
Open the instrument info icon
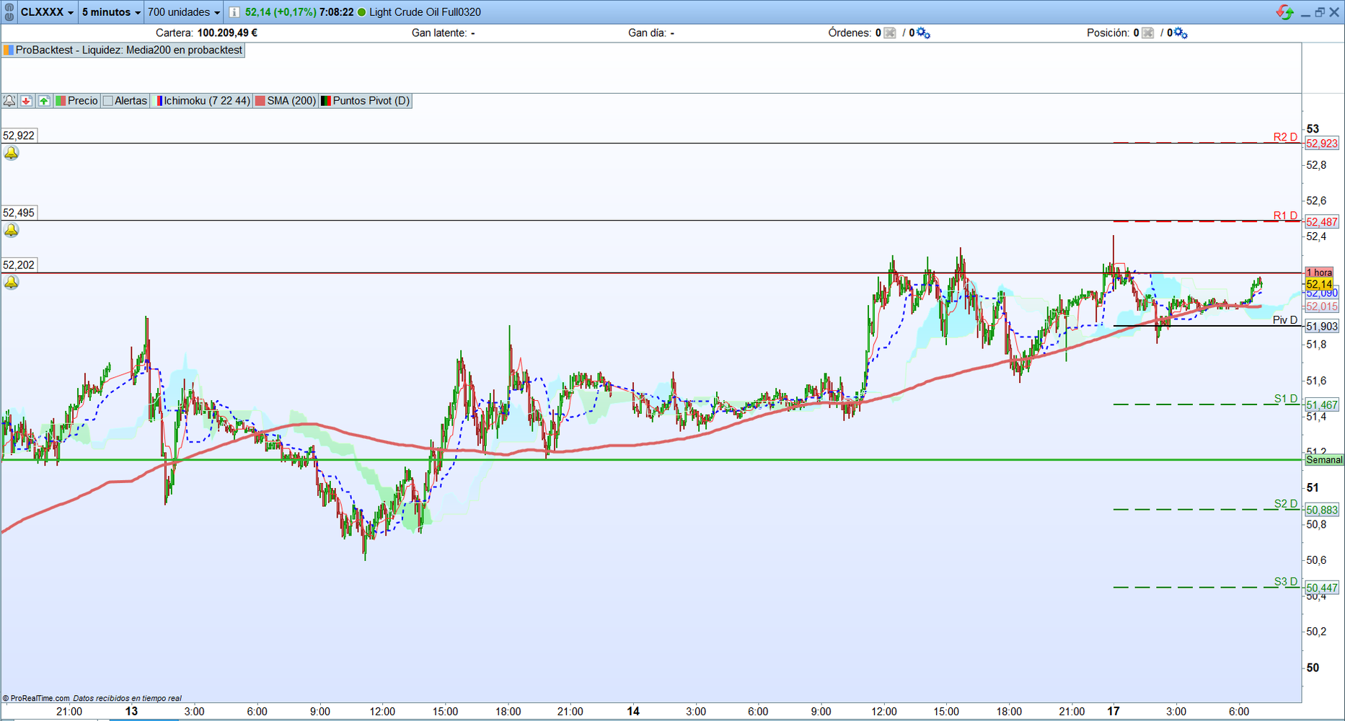[x=234, y=12]
